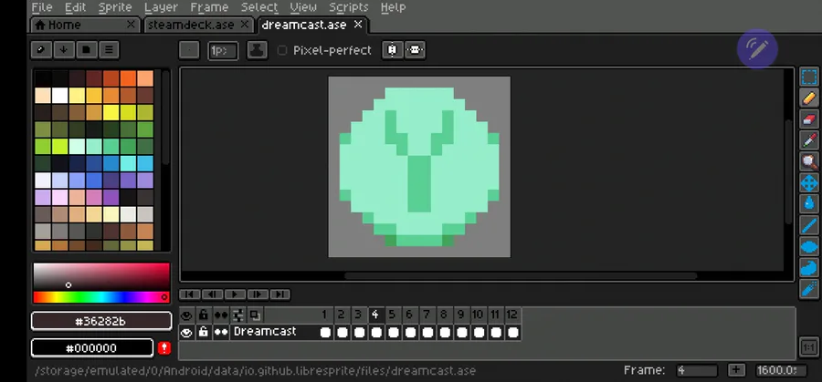The image size is (822, 382).
Task: Click the current frame number field
Action: pos(697,370)
